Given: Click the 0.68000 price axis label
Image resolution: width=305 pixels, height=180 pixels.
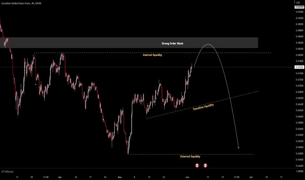Looking at the screenshot, I should 299,55.
